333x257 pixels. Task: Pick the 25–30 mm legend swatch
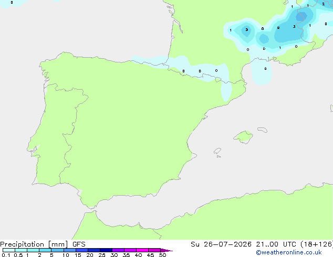(106, 250)
